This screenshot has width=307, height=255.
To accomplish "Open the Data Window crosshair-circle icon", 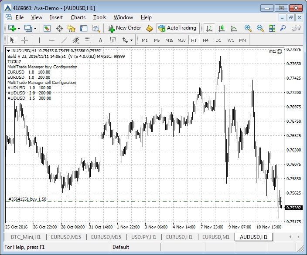I will [59, 29].
